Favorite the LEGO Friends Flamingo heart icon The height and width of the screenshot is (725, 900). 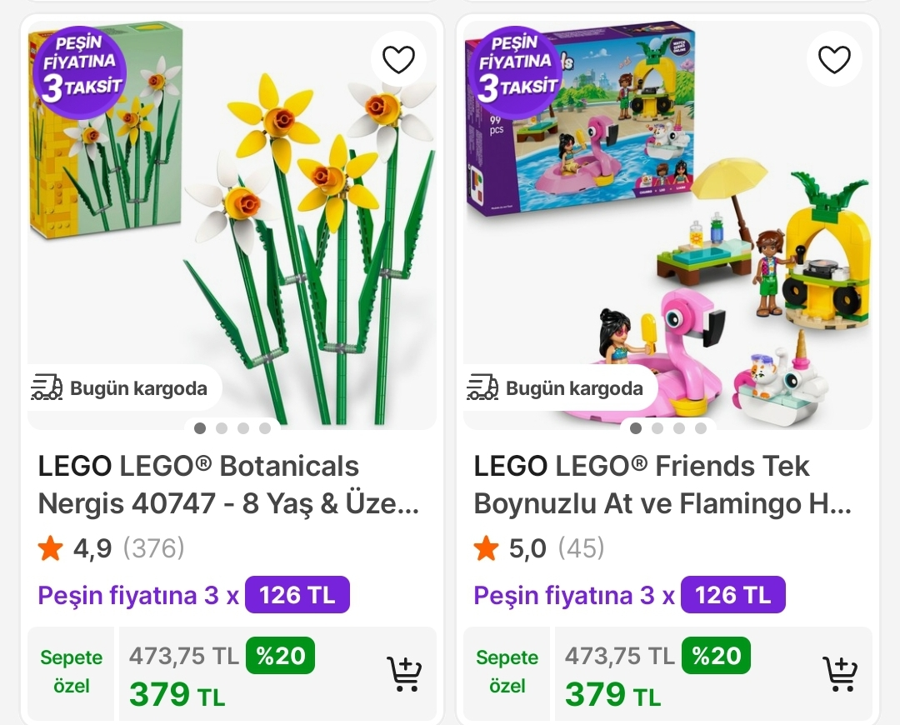tap(834, 59)
